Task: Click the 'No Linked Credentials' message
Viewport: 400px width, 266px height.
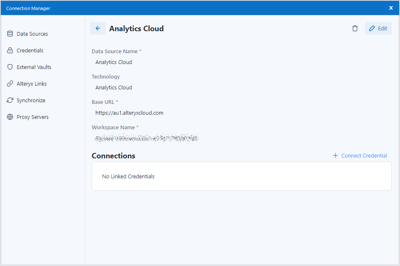Action: tap(128, 176)
